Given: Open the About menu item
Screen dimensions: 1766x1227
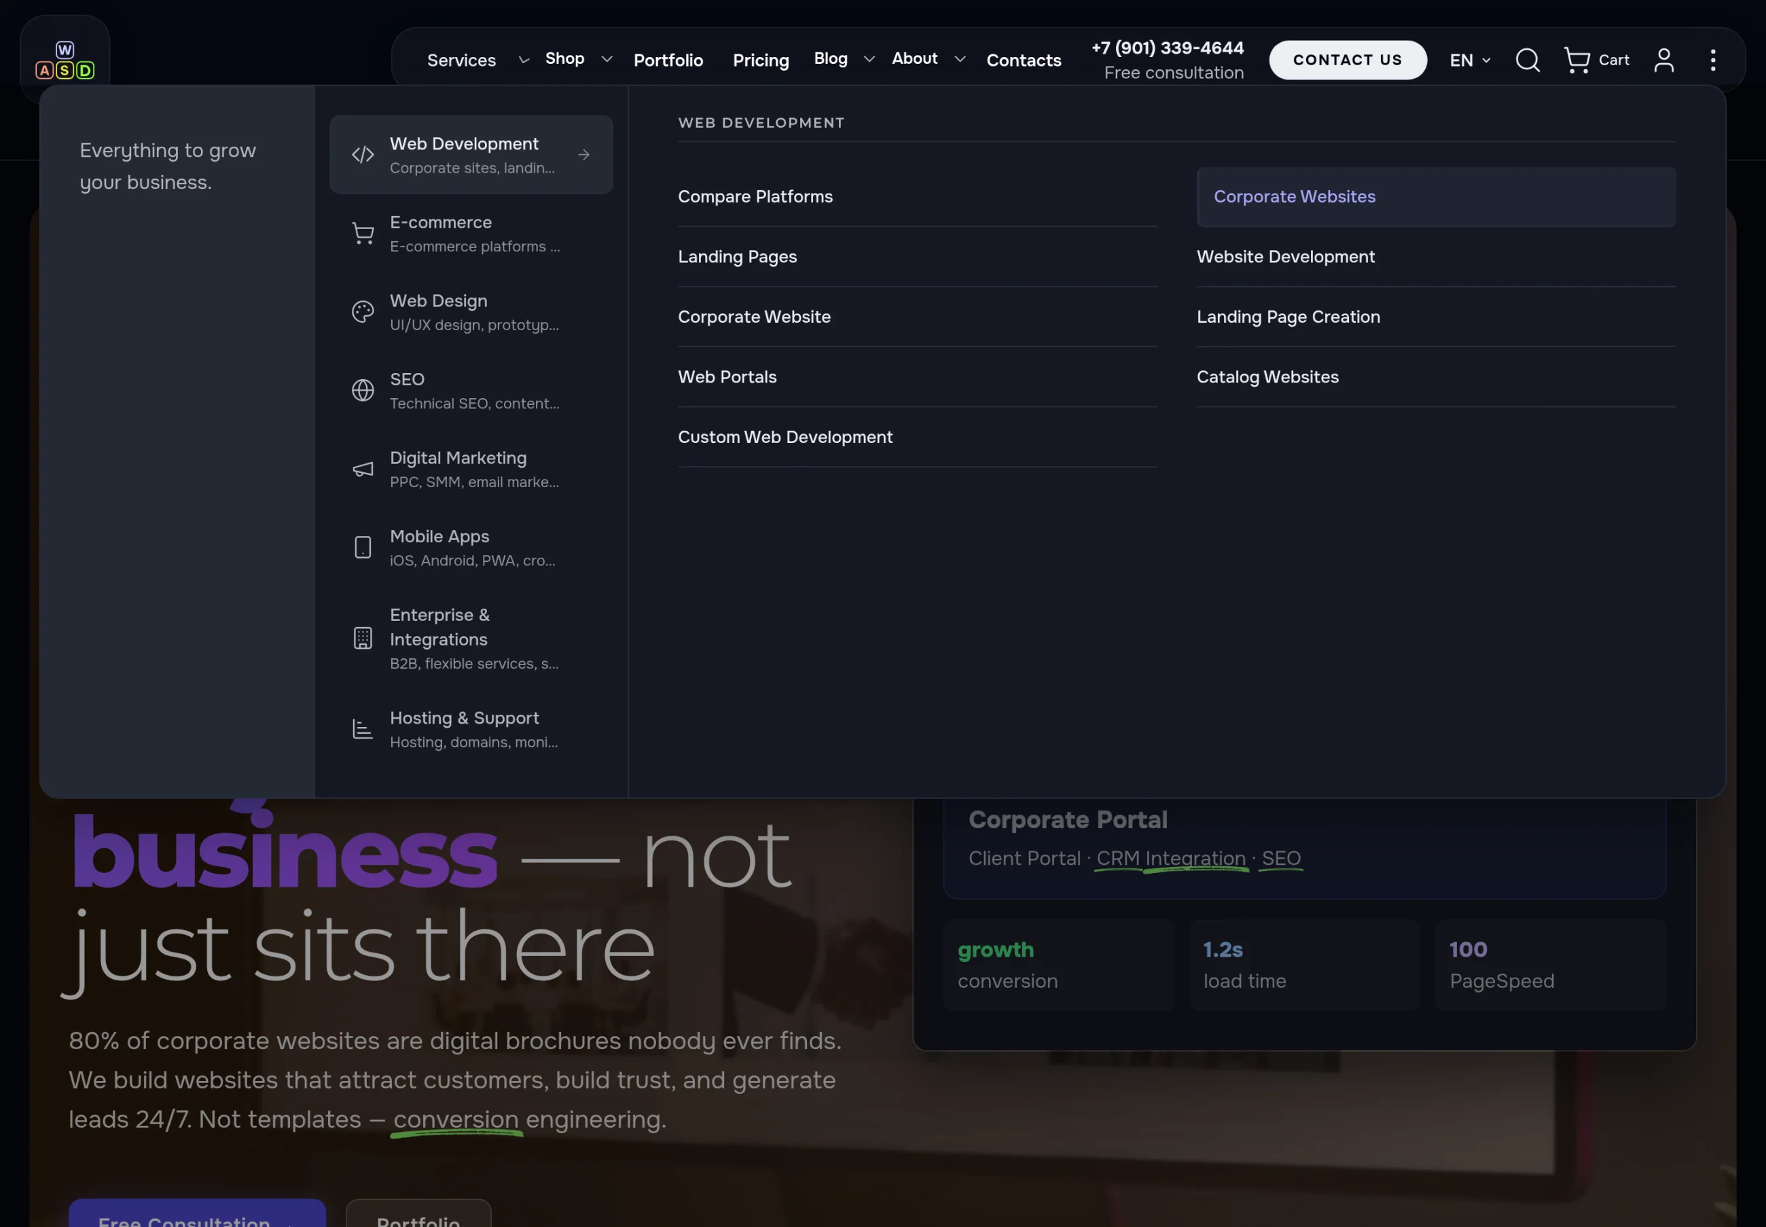Looking at the screenshot, I should pyautogui.click(x=914, y=58).
